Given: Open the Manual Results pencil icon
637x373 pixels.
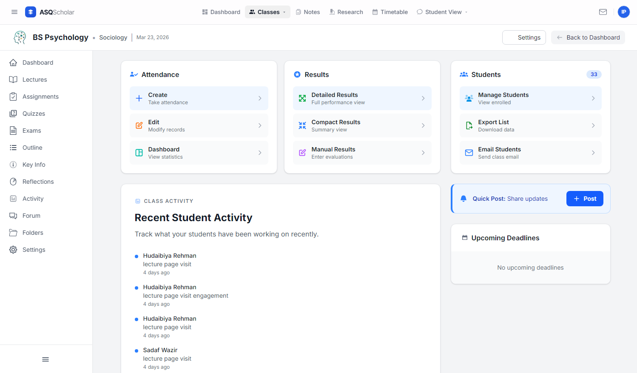Looking at the screenshot, I should (x=302, y=152).
